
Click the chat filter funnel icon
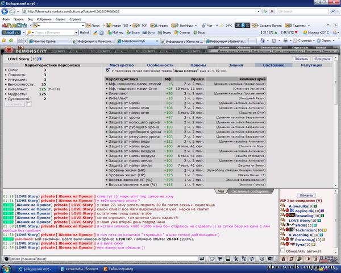pos(220,259)
